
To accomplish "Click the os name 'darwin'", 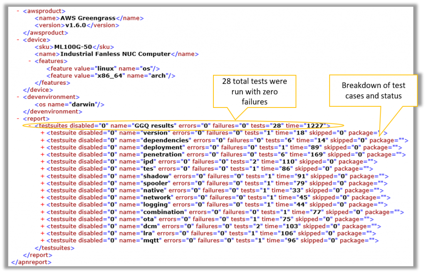I will coord(83,105).
